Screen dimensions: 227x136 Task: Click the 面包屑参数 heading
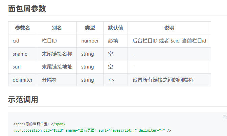coord(27,9)
